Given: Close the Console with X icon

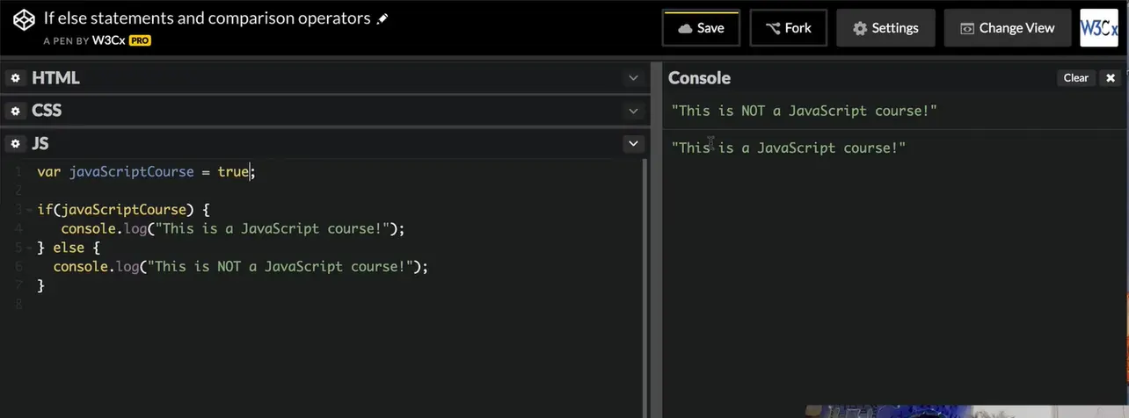Looking at the screenshot, I should [x=1110, y=78].
